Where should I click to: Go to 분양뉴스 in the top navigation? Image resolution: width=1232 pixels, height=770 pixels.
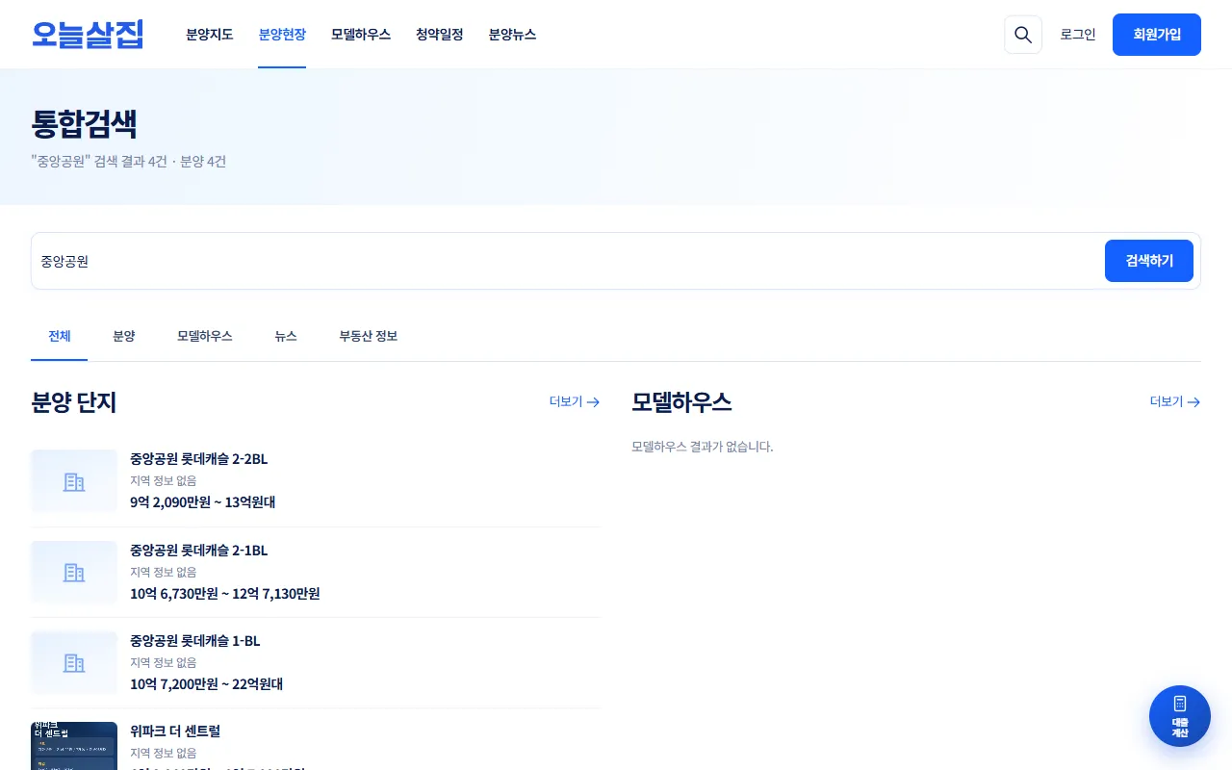tap(512, 35)
